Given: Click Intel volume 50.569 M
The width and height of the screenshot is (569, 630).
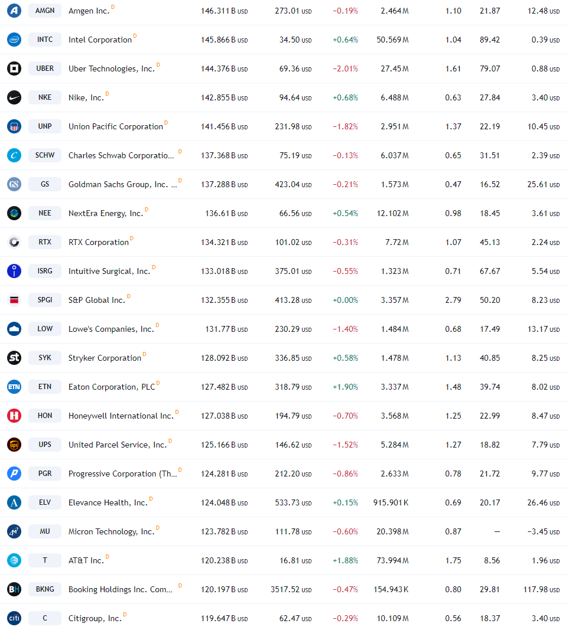Looking at the screenshot, I should [x=392, y=40].
